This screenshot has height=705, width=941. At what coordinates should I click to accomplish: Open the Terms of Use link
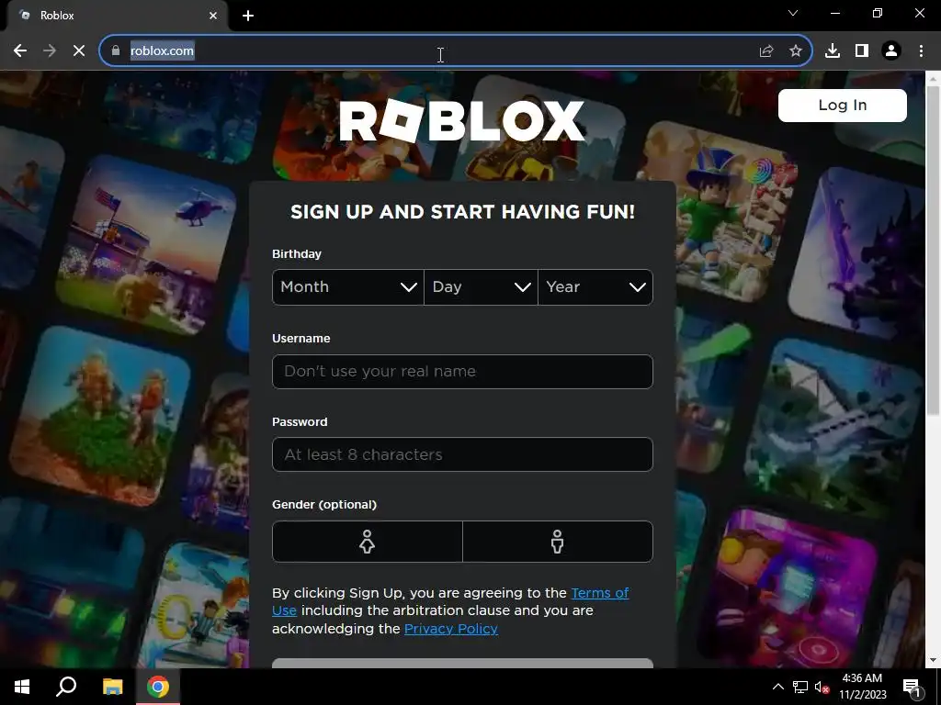pos(599,593)
